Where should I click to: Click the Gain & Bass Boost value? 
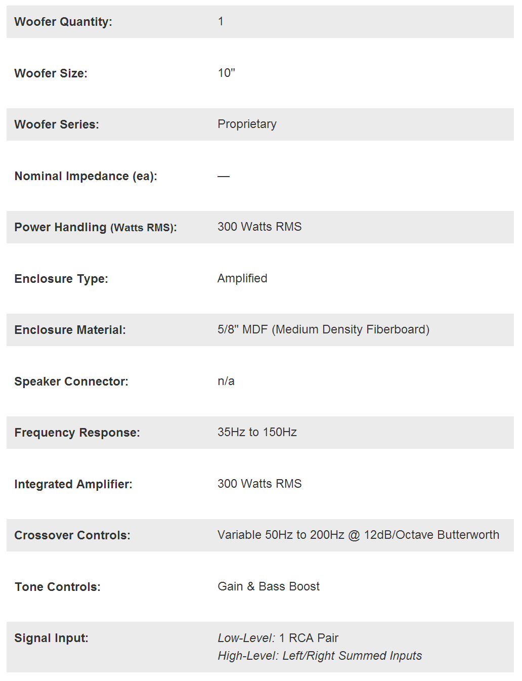(x=269, y=586)
